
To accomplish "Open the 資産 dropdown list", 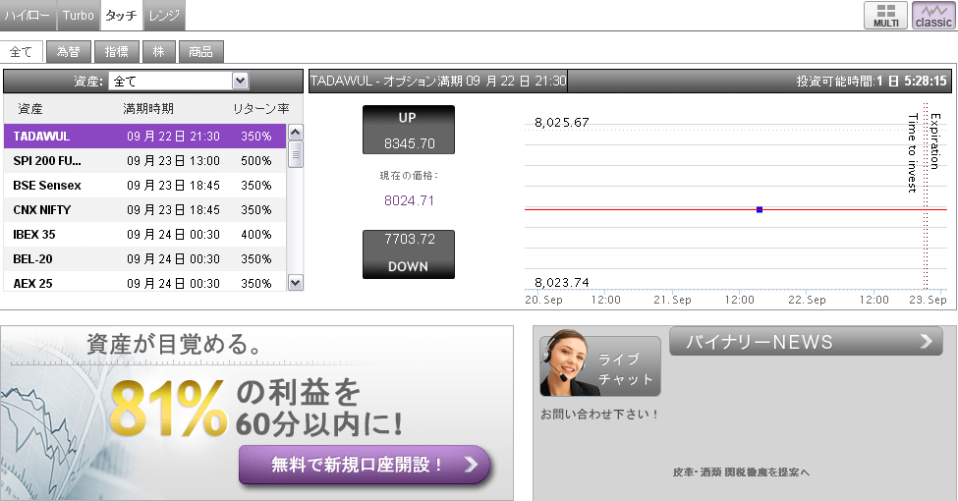I will click(x=179, y=81).
